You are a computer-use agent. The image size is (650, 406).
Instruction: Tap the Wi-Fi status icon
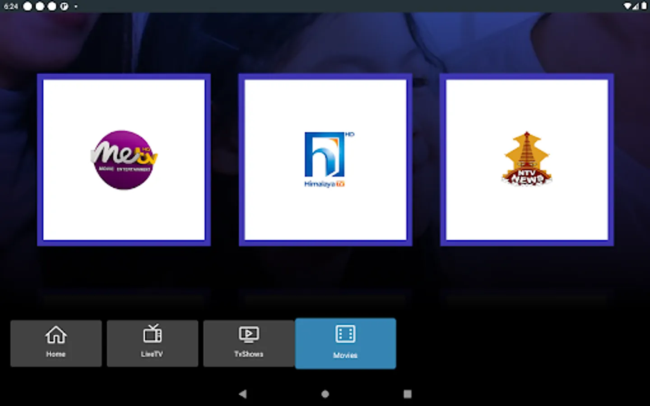(628, 6)
